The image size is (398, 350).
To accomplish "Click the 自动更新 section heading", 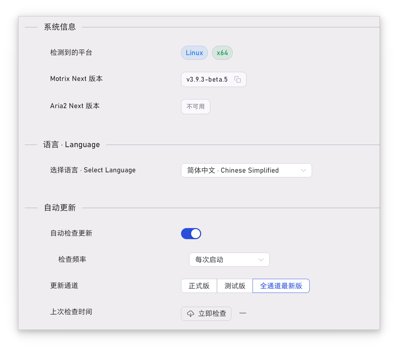I will point(60,208).
